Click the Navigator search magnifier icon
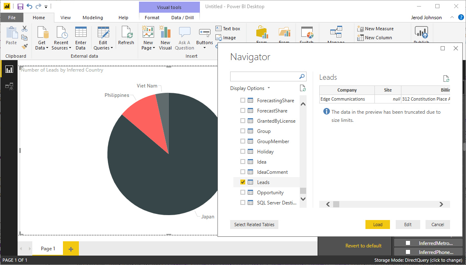The image size is (466, 265). (302, 76)
